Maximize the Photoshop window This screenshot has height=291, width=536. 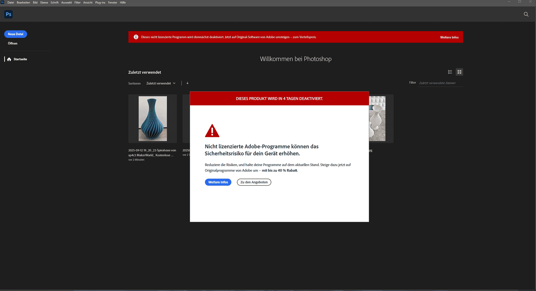coord(520,2)
